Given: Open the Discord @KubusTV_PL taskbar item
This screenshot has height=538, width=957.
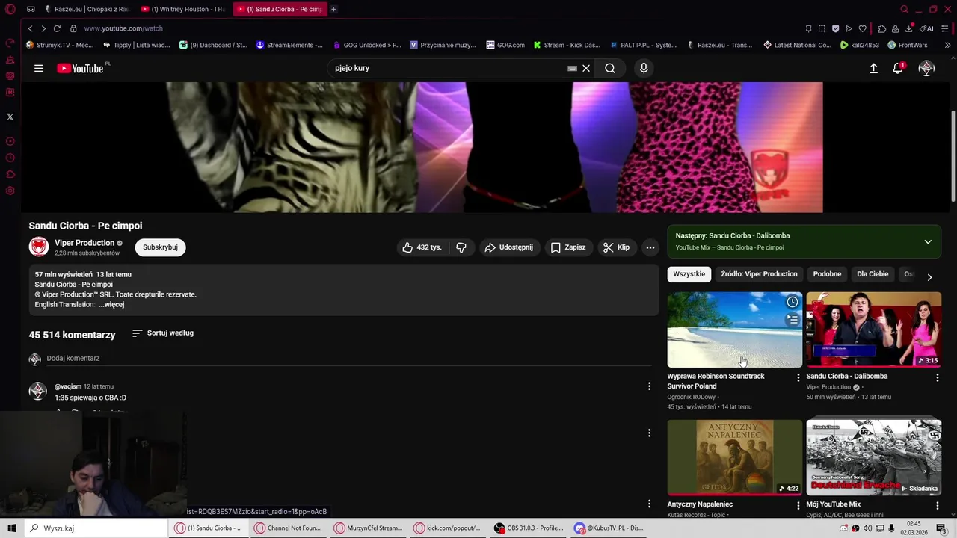Looking at the screenshot, I should (609, 528).
